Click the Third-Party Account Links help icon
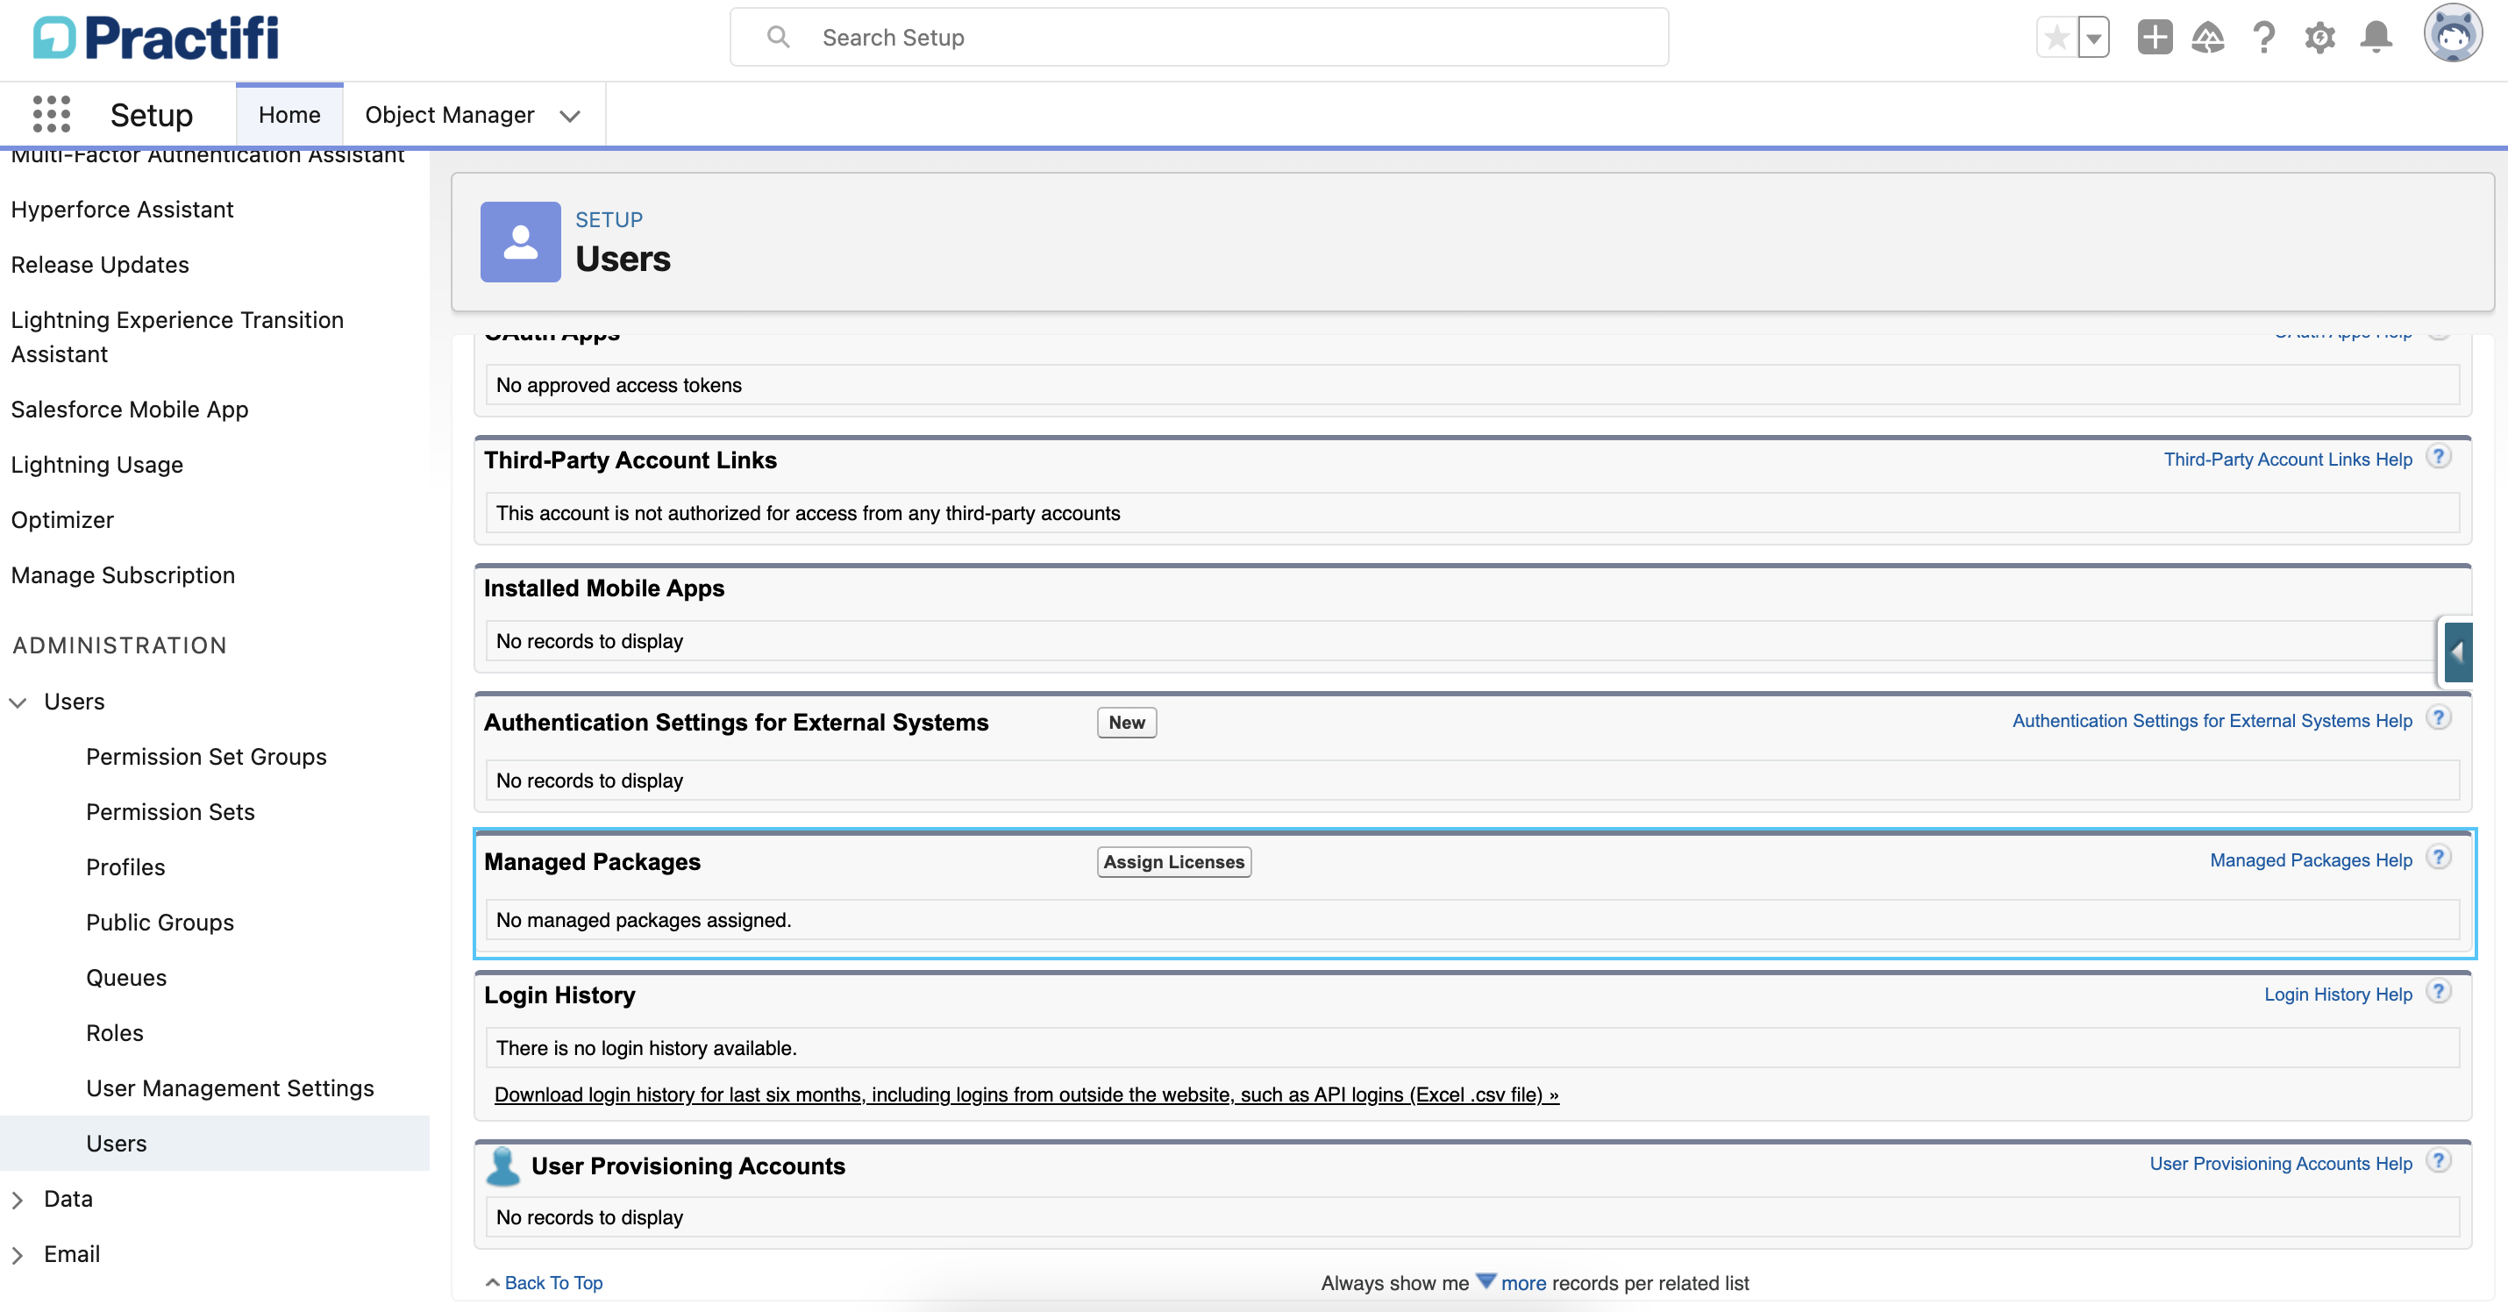This screenshot has width=2508, height=1312. tap(2438, 457)
